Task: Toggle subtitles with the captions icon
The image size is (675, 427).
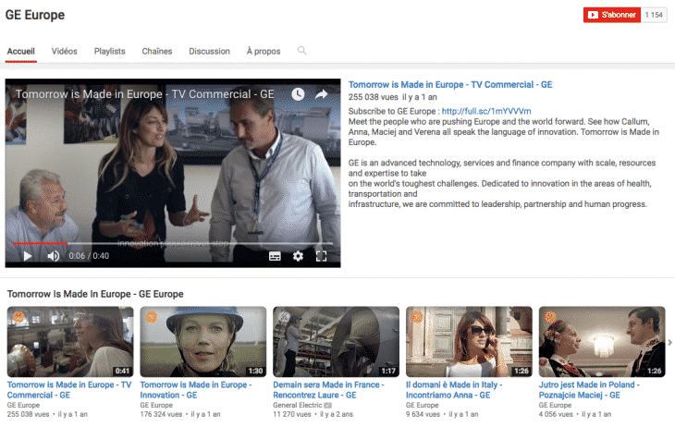Action: coord(275,256)
